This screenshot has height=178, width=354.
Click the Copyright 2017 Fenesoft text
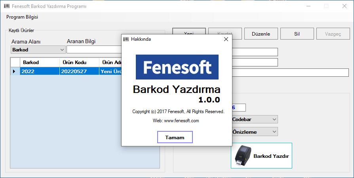(x=178, y=112)
